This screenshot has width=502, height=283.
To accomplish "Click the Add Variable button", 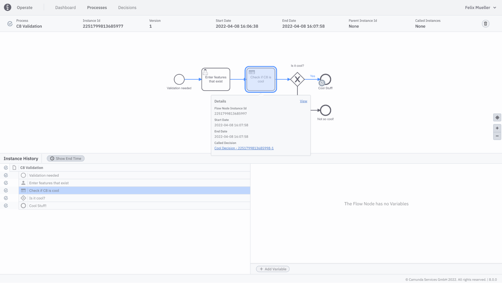I will [x=273, y=269].
